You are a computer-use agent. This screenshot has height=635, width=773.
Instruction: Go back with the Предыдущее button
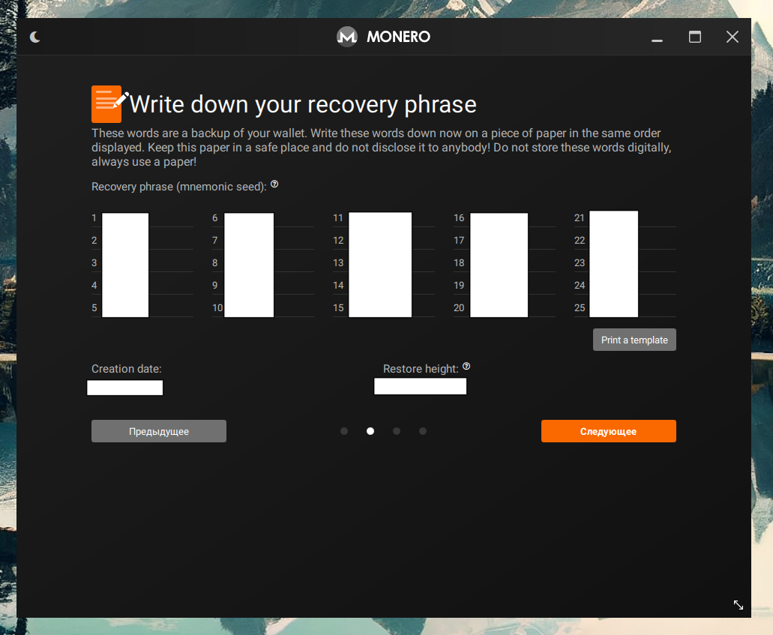pyautogui.click(x=159, y=431)
